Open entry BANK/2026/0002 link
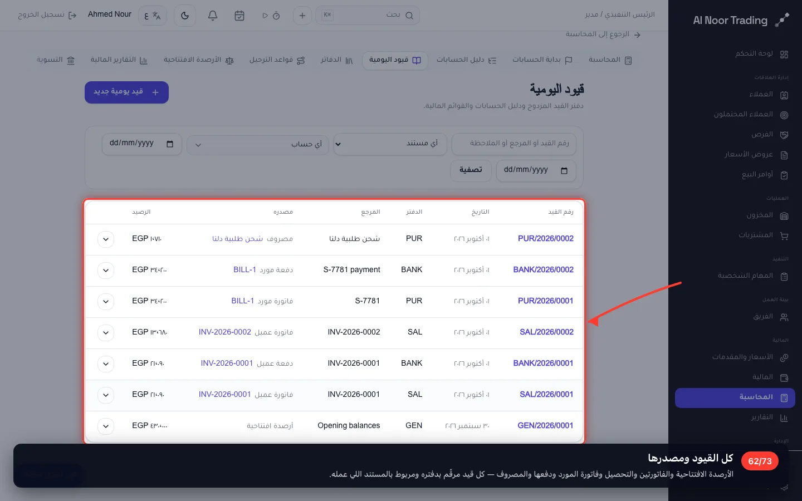The image size is (802, 501). pyautogui.click(x=544, y=270)
